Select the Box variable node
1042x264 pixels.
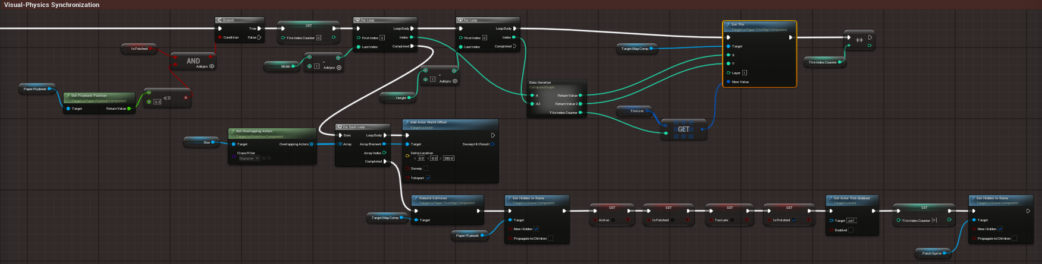[x=202, y=142]
